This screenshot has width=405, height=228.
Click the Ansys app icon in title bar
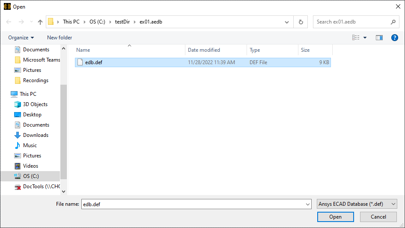(x=7, y=6)
